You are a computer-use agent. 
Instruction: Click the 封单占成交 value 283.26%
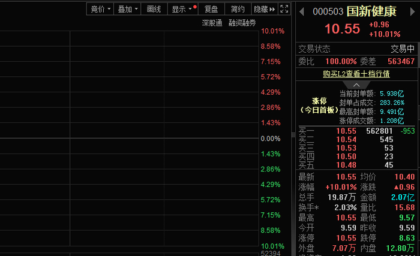pyautogui.click(x=392, y=103)
